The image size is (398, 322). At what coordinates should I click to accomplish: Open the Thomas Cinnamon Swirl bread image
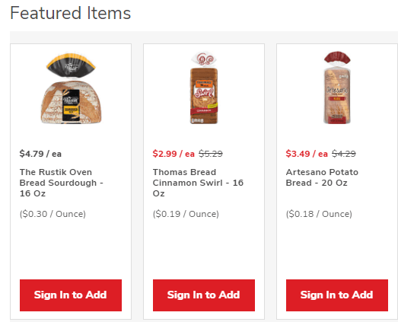(204, 88)
